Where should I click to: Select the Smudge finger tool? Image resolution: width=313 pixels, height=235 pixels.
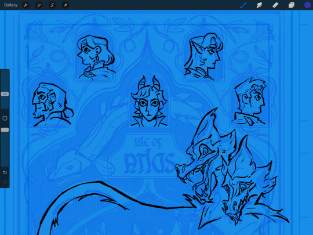click(x=259, y=5)
